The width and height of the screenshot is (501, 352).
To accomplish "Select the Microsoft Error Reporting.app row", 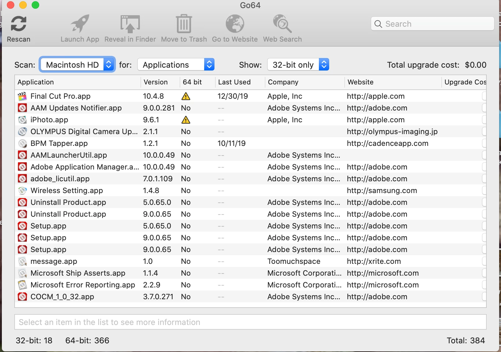I will (x=251, y=285).
